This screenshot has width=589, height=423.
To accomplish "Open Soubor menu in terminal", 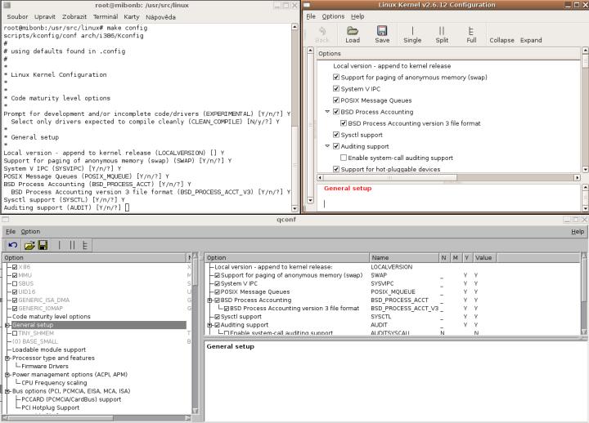I will tap(17, 17).
